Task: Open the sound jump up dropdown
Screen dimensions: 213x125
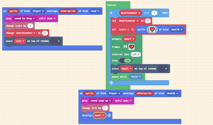Action: (101, 101)
